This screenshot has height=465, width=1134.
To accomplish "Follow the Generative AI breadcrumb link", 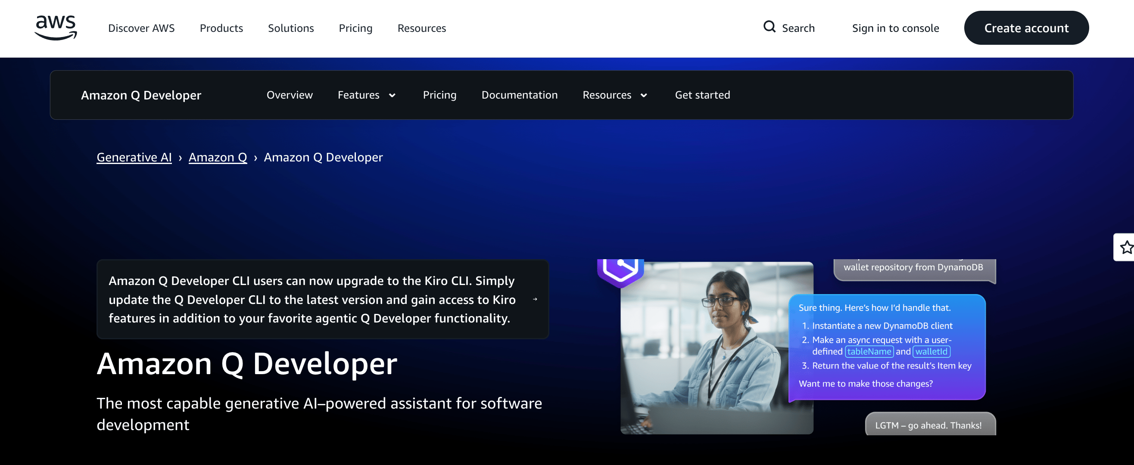I will click(134, 158).
